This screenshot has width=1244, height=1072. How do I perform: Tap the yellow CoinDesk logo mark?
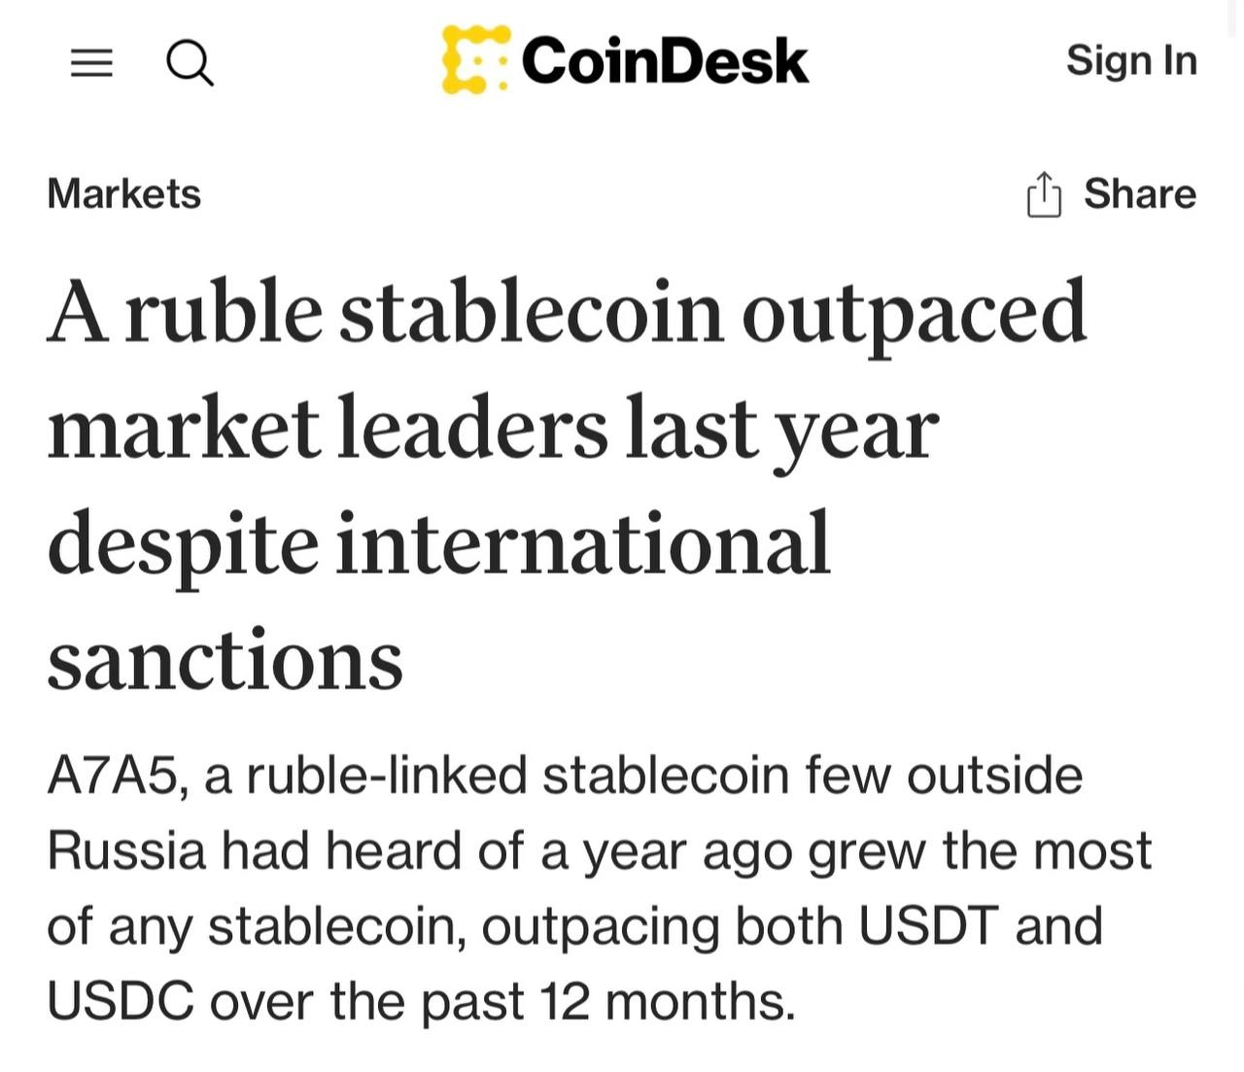[473, 60]
